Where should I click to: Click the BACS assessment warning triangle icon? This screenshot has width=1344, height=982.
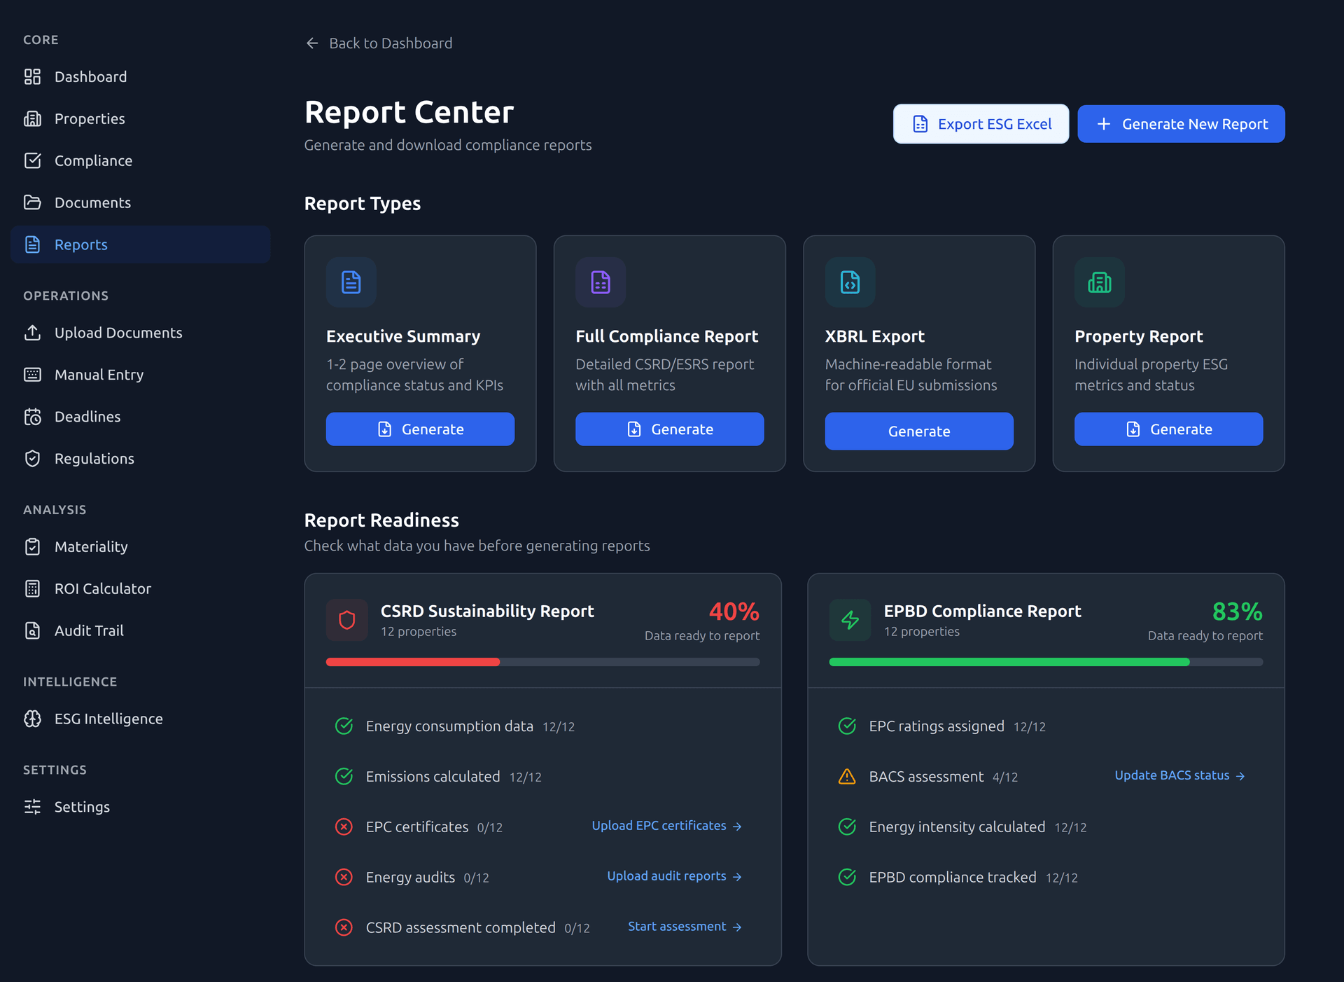847,777
